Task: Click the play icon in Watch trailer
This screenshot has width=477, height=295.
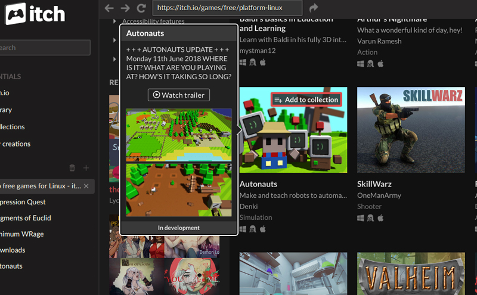Action: (x=156, y=95)
